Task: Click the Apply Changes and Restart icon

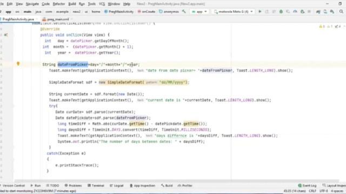Action: click(x=267, y=11)
